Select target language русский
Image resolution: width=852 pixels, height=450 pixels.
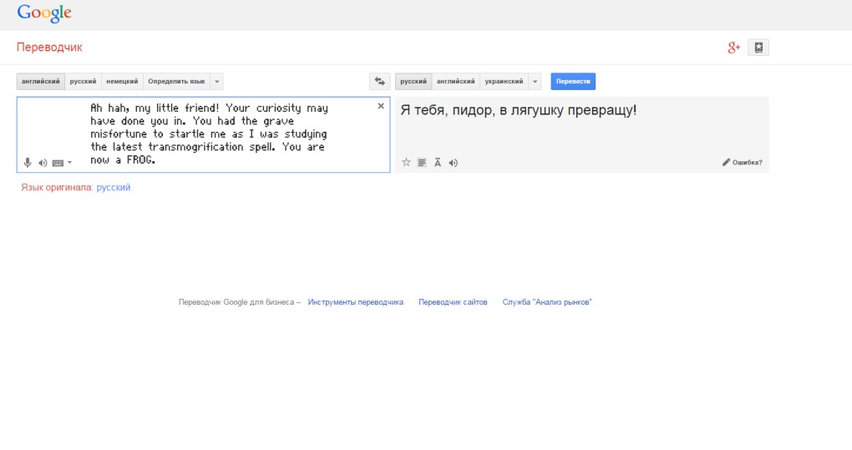[x=413, y=82]
